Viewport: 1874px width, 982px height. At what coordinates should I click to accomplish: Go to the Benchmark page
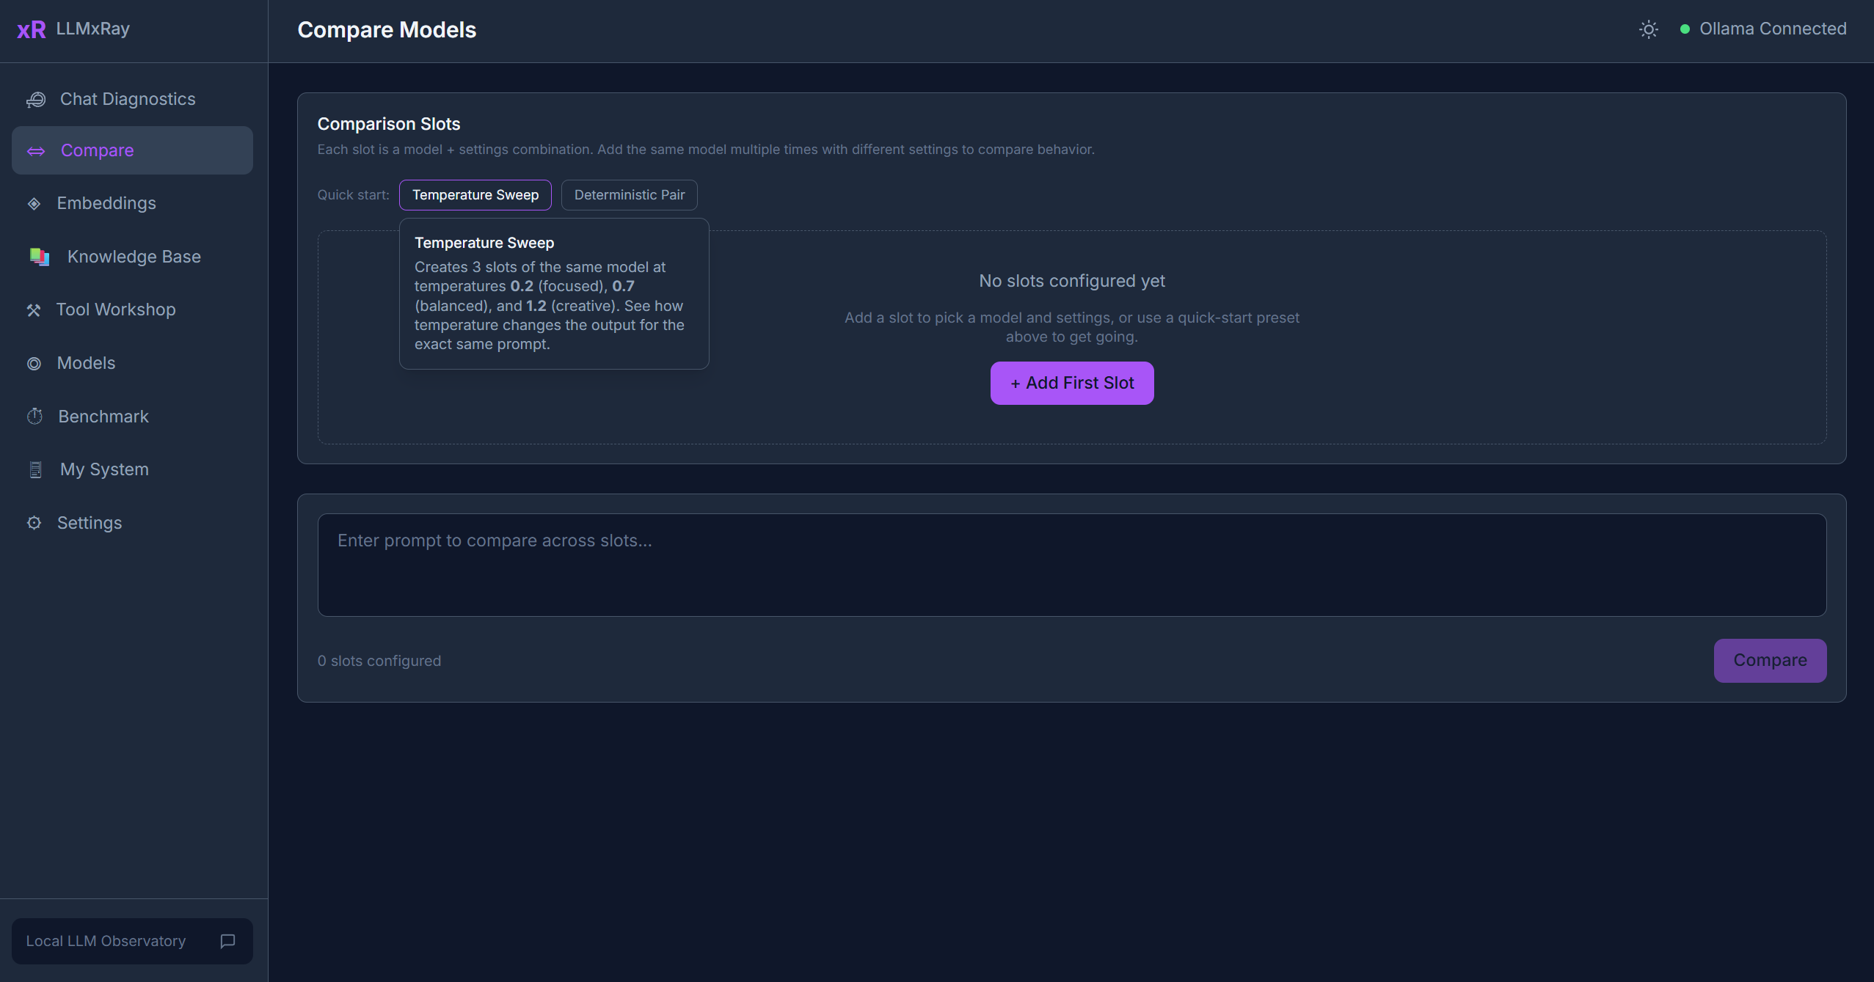click(x=103, y=417)
